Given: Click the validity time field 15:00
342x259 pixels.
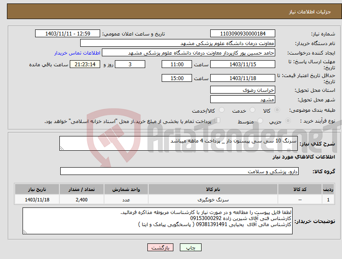Looking at the screenshot, I should pyautogui.click(x=177, y=78).
